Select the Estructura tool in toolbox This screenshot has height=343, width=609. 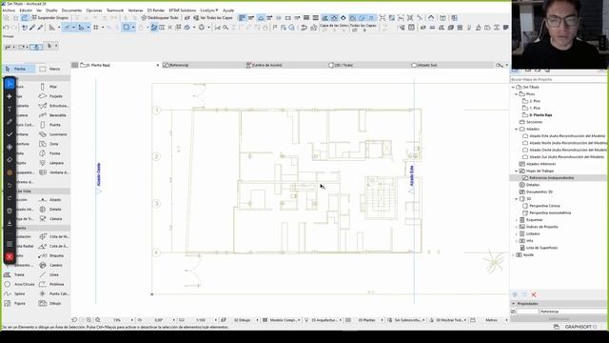tap(53, 106)
